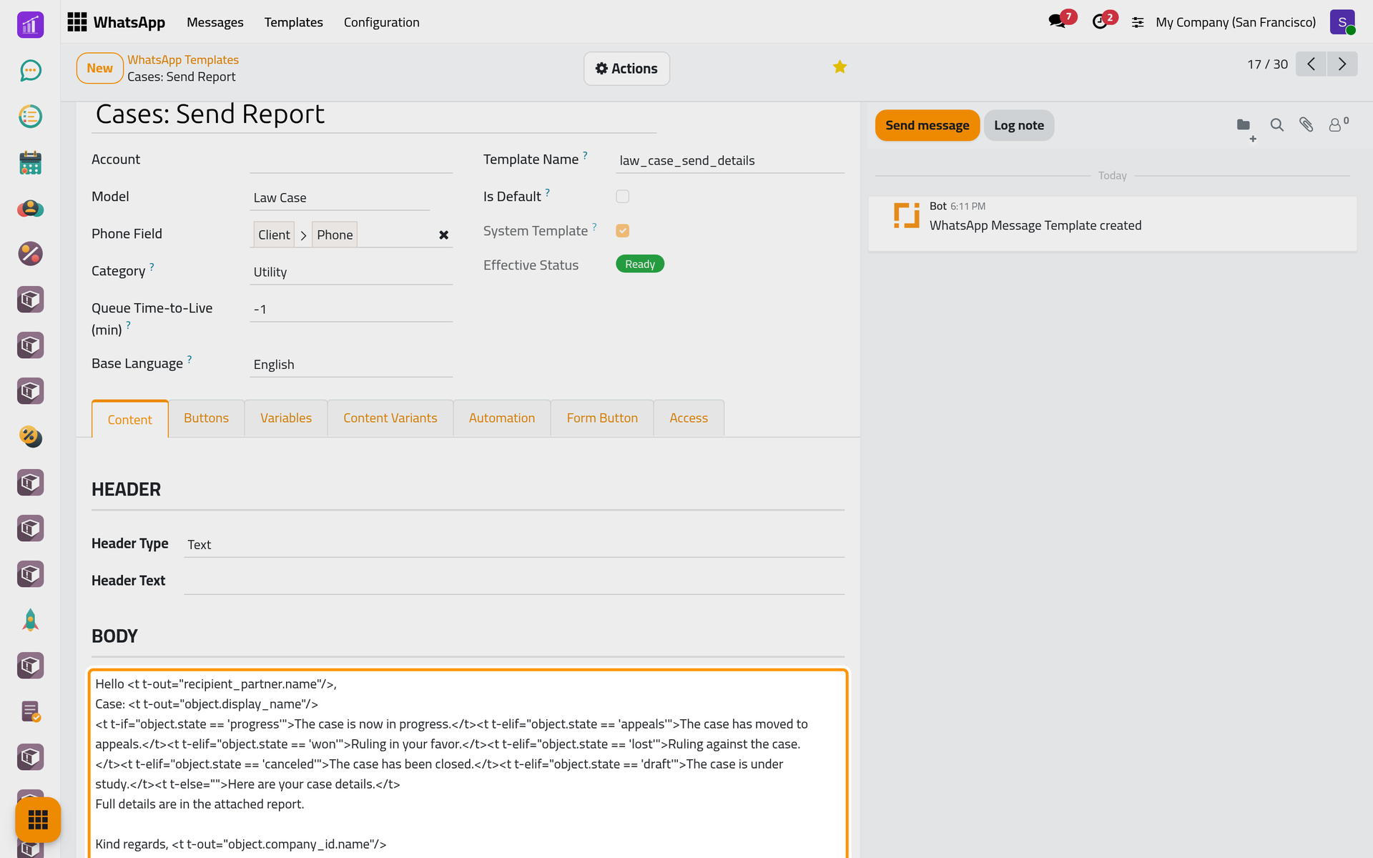This screenshot has height=858, width=1373.
Task: Click the folder plus icon in chatter
Action: coord(1245,127)
